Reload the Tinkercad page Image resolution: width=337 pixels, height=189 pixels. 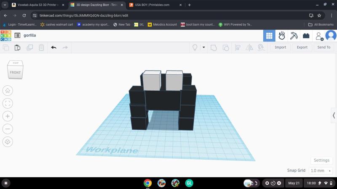point(24,16)
